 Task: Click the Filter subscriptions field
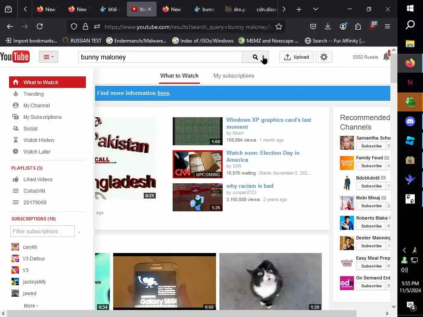pyautogui.click(x=43, y=231)
